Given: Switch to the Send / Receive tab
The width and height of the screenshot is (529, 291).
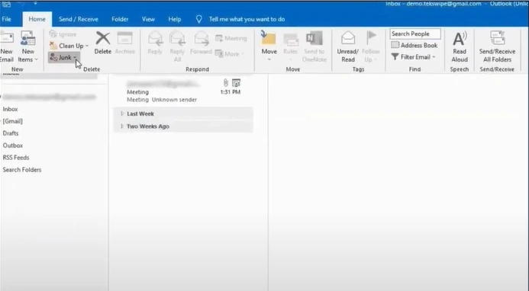Looking at the screenshot, I should 79,19.
